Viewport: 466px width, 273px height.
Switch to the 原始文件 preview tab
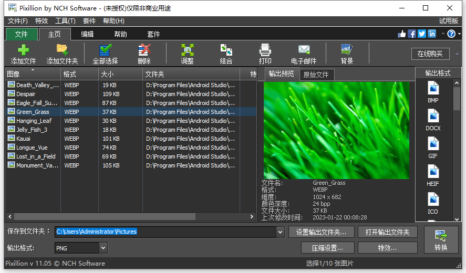(316, 75)
